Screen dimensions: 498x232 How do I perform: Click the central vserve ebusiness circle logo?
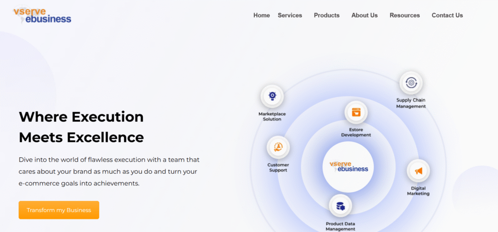[x=348, y=166]
